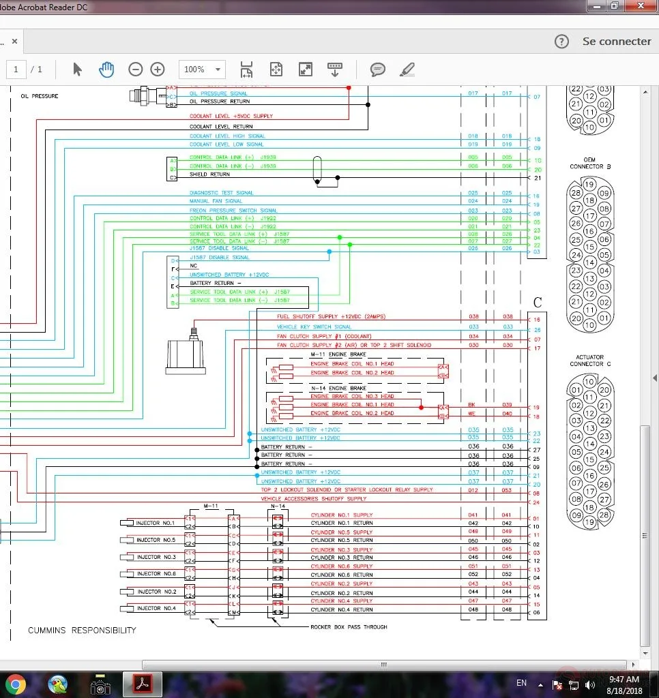Viewport: 659px width, 698px height.
Task: Click the horizontal scrollbar thumb
Action: 383,665
